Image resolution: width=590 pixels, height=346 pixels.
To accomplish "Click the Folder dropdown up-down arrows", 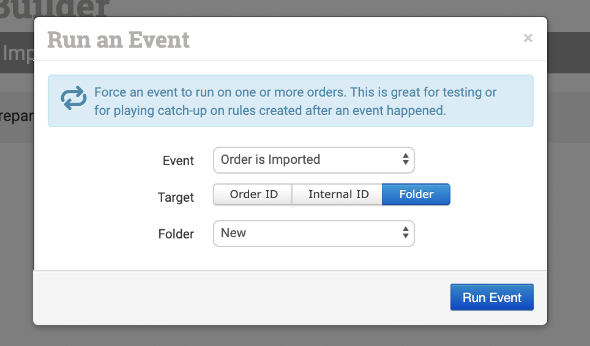I will pyautogui.click(x=405, y=233).
